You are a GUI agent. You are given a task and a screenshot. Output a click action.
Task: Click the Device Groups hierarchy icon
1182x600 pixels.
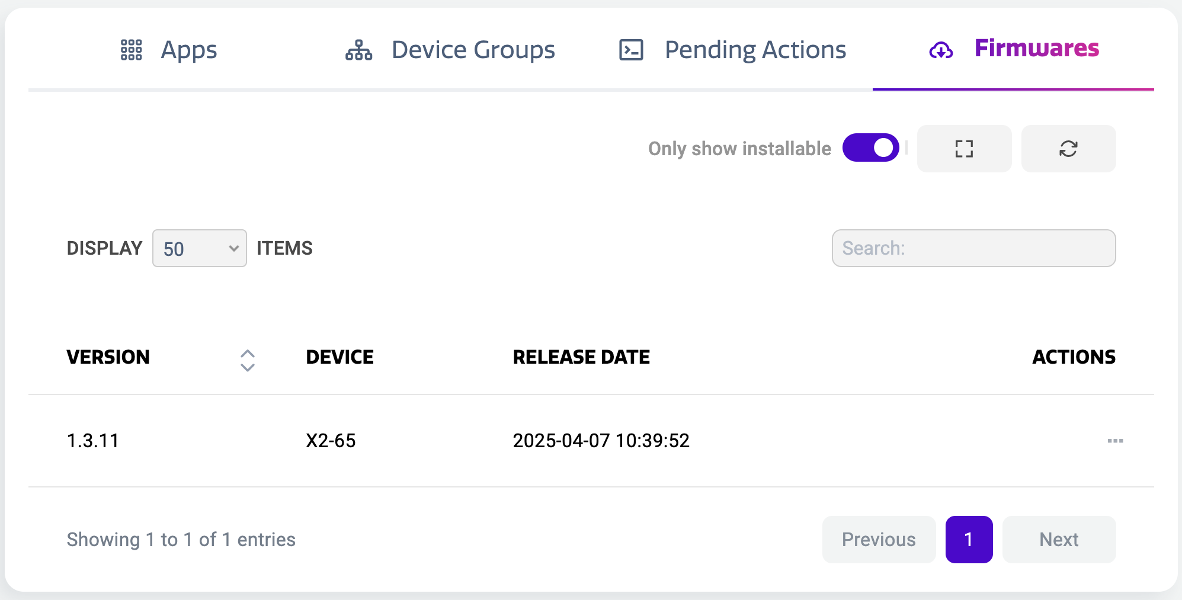[358, 50]
